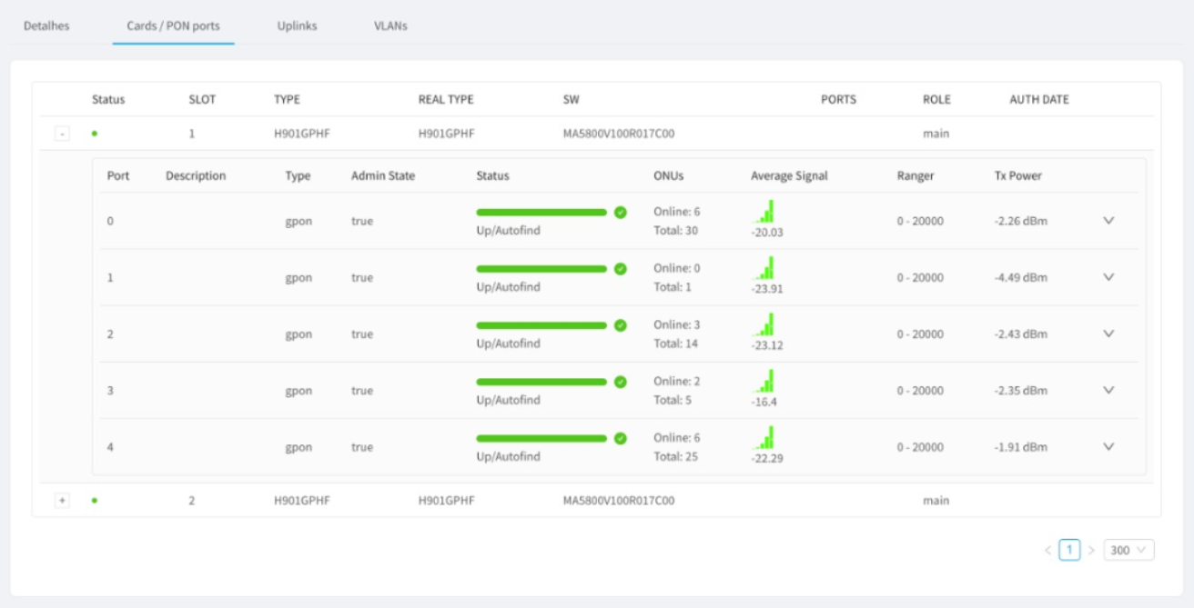
Task: Open the 300 page size dropdown
Action: (x=1128, y=550)
